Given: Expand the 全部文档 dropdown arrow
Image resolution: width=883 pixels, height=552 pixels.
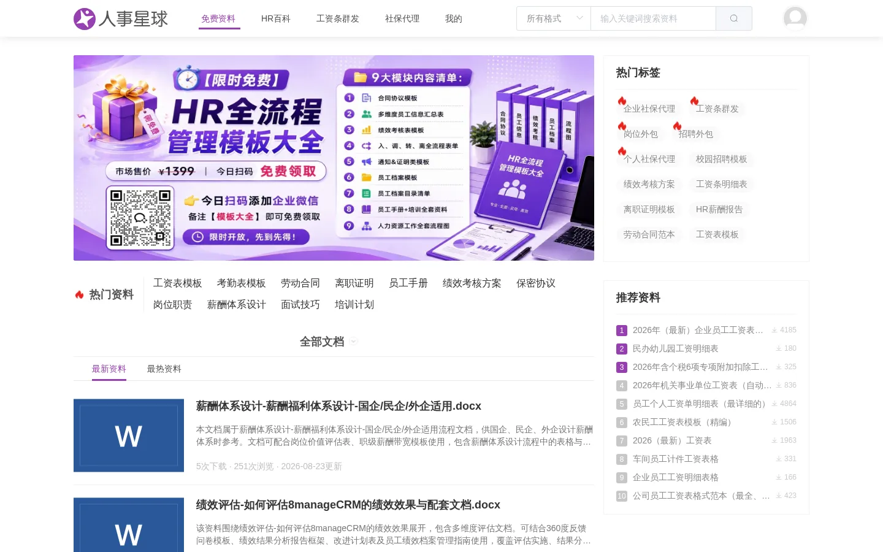Looking at the screenshot, I should (x=354, y=342).
